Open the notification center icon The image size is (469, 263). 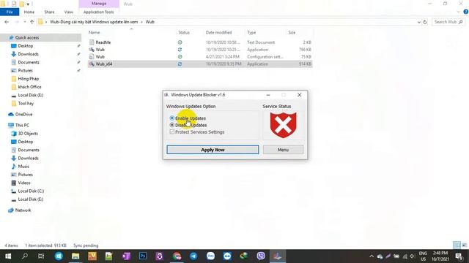tap(459, 256)
